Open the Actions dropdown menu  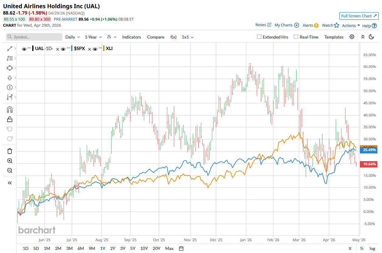pyautogui.click(x=351, y=25)
